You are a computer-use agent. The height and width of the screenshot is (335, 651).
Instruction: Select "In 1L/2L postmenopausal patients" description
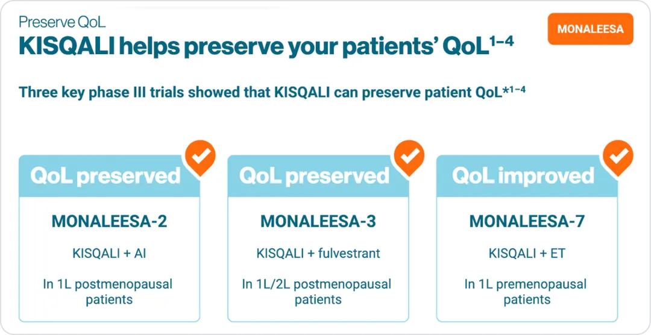[318, 292]
